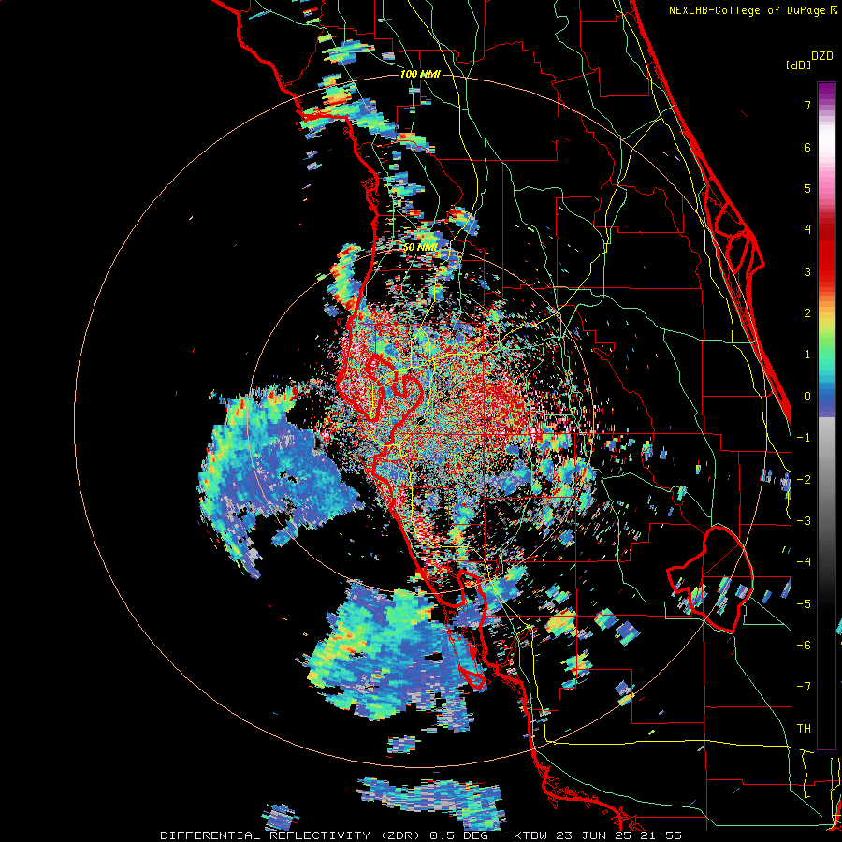Click the red band of the color bar
This screenshot has height=842, width=842.
tap(826, 253)
